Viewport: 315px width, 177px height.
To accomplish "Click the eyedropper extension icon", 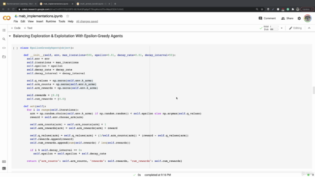I will coord(273,9).
